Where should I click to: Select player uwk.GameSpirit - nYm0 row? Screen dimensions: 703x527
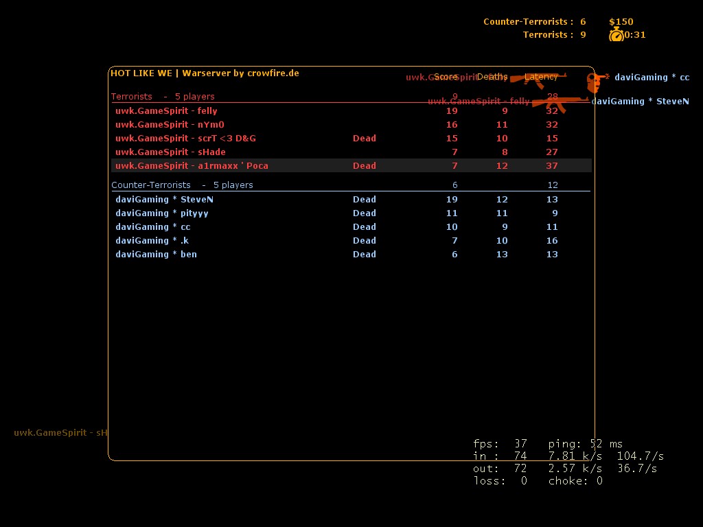tap(170, 124)
